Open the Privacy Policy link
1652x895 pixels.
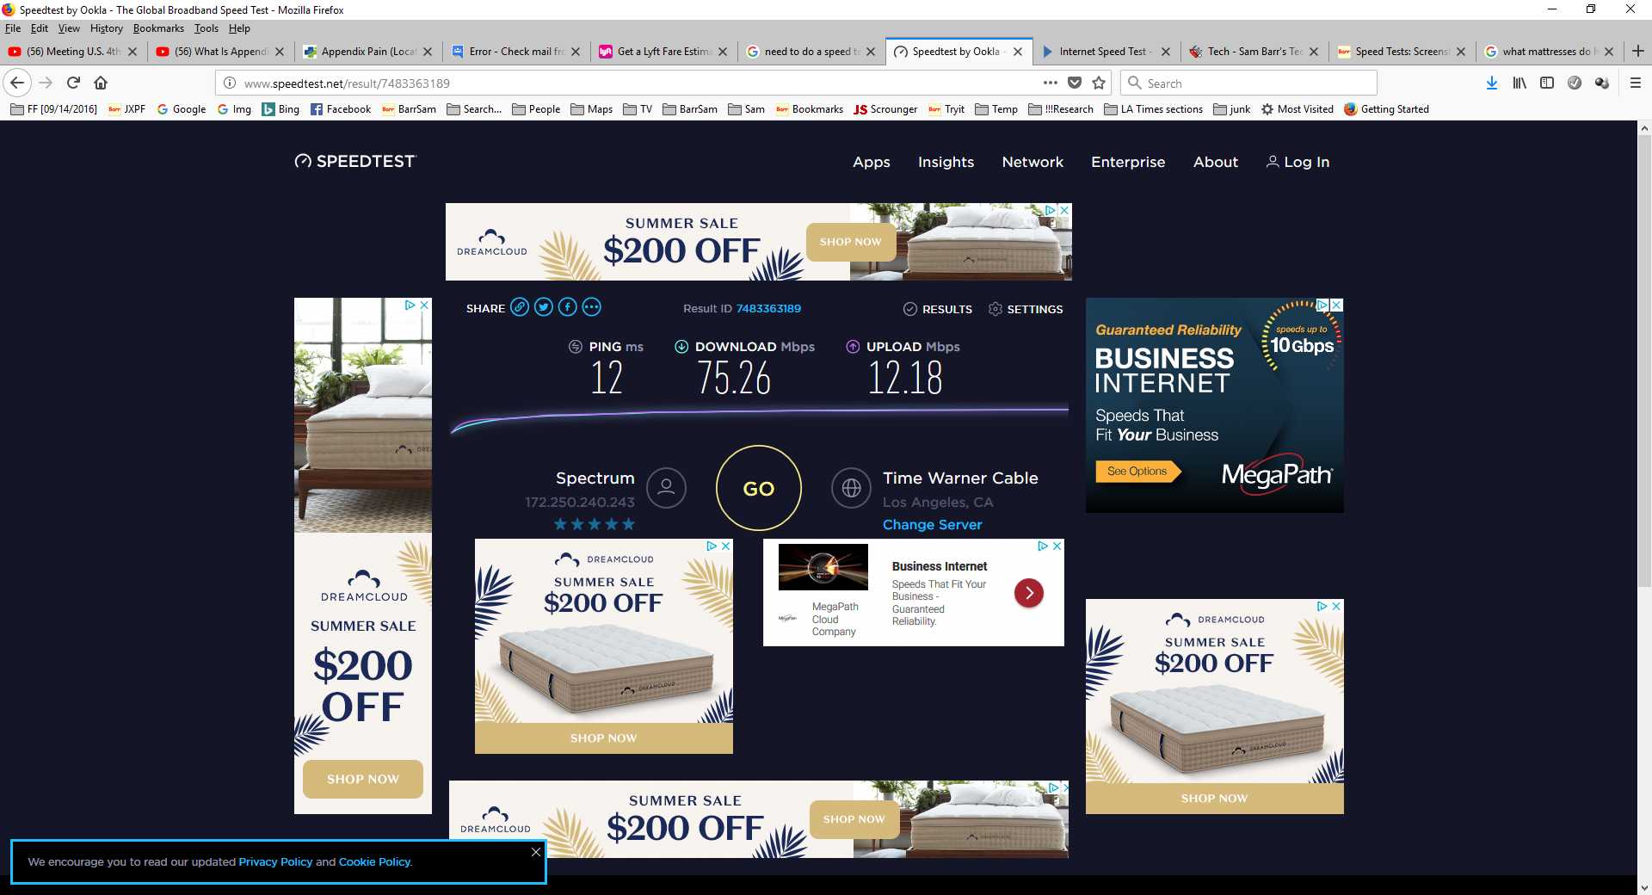[x=275, y=861]
